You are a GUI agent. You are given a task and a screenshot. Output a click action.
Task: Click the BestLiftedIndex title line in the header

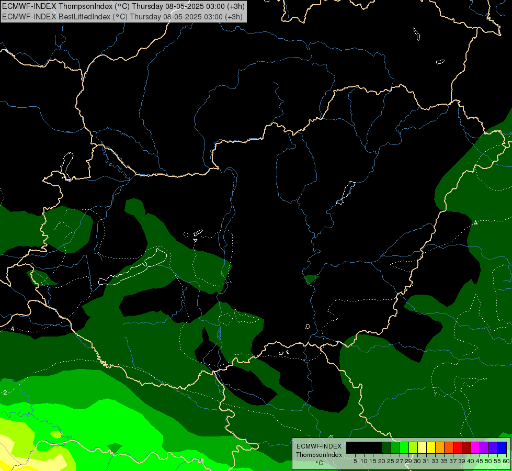click(122, 17)
